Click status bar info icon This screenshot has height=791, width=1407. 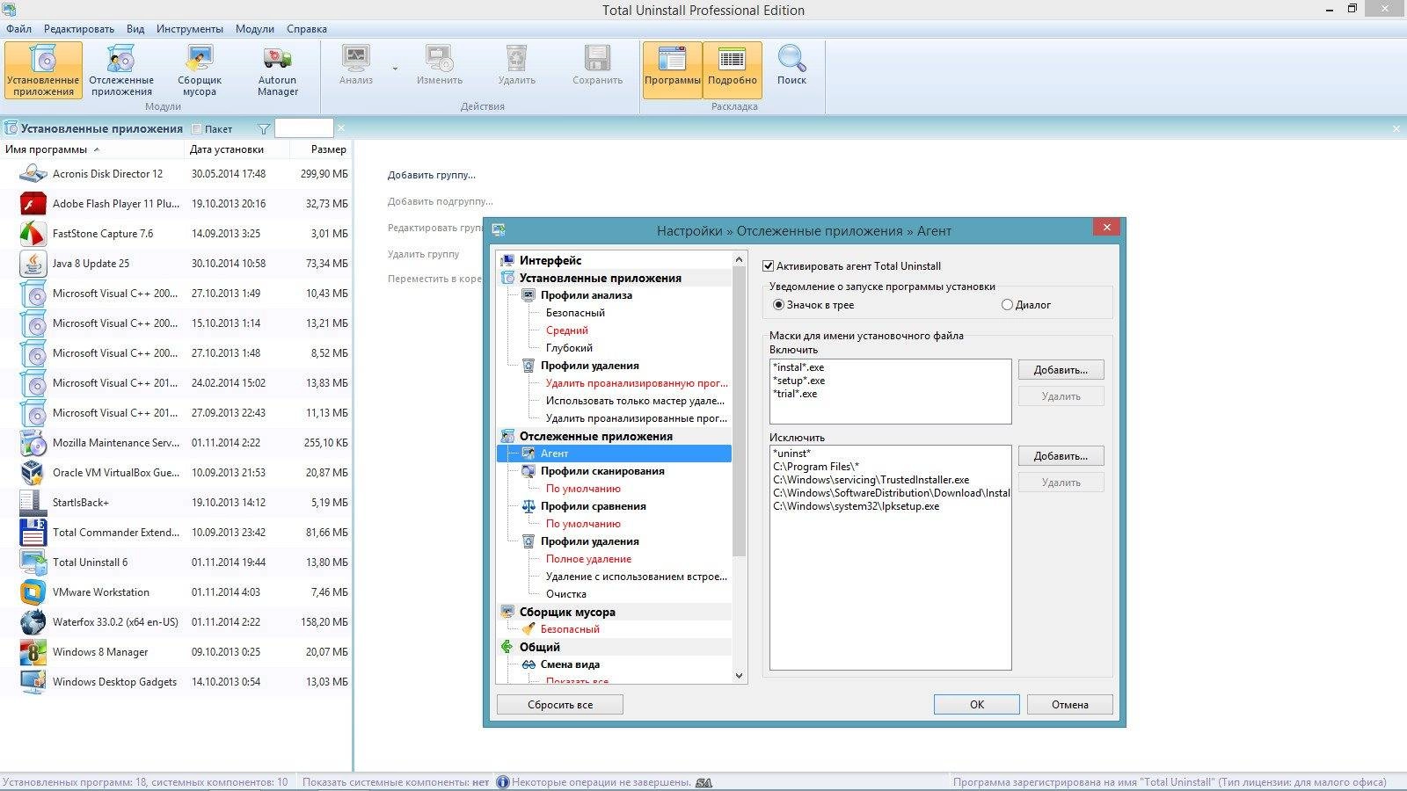click(x=503, y=782)
